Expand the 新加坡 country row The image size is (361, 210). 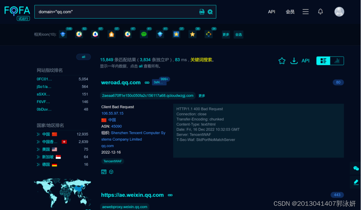[38, 157]
